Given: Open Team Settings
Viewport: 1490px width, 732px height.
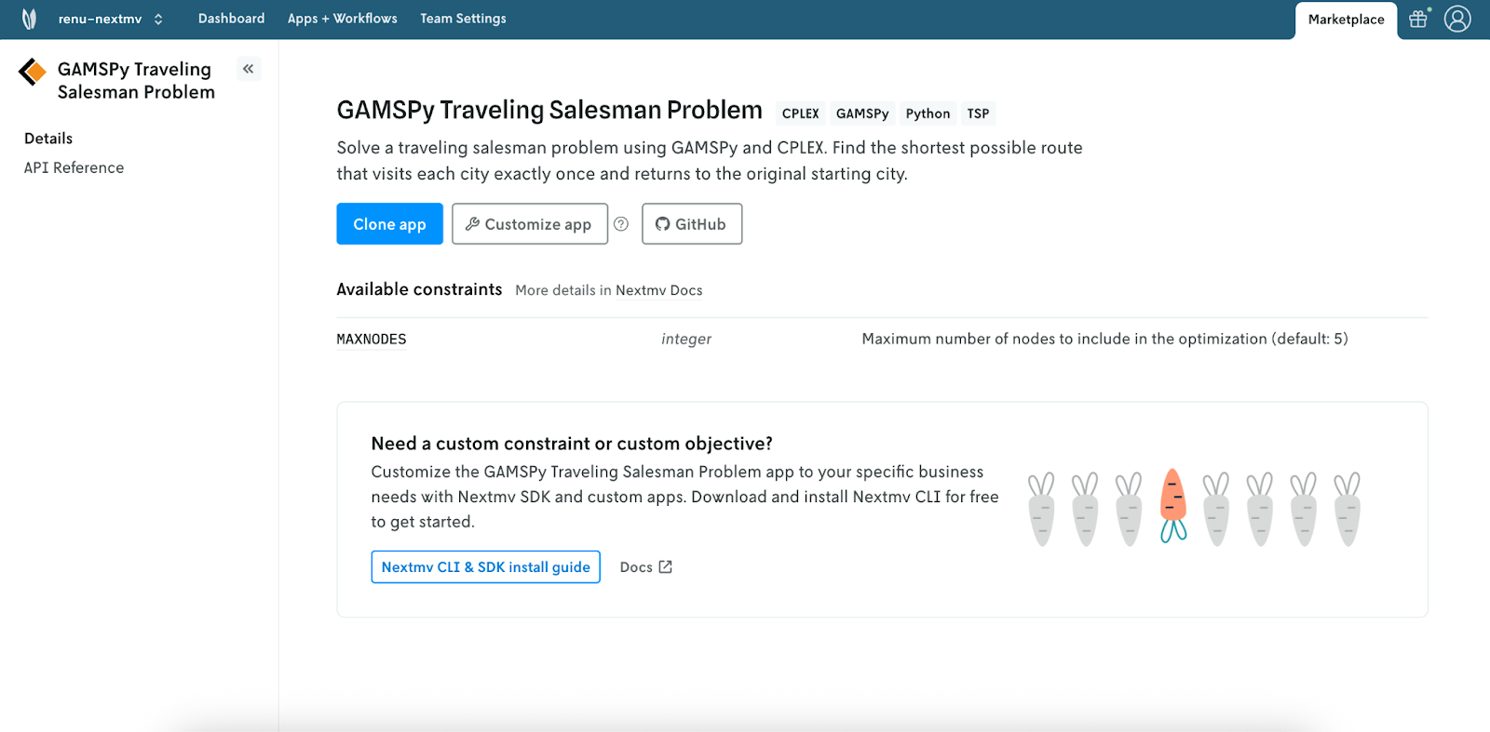Looking at the screenshot, I should [463, 19].
